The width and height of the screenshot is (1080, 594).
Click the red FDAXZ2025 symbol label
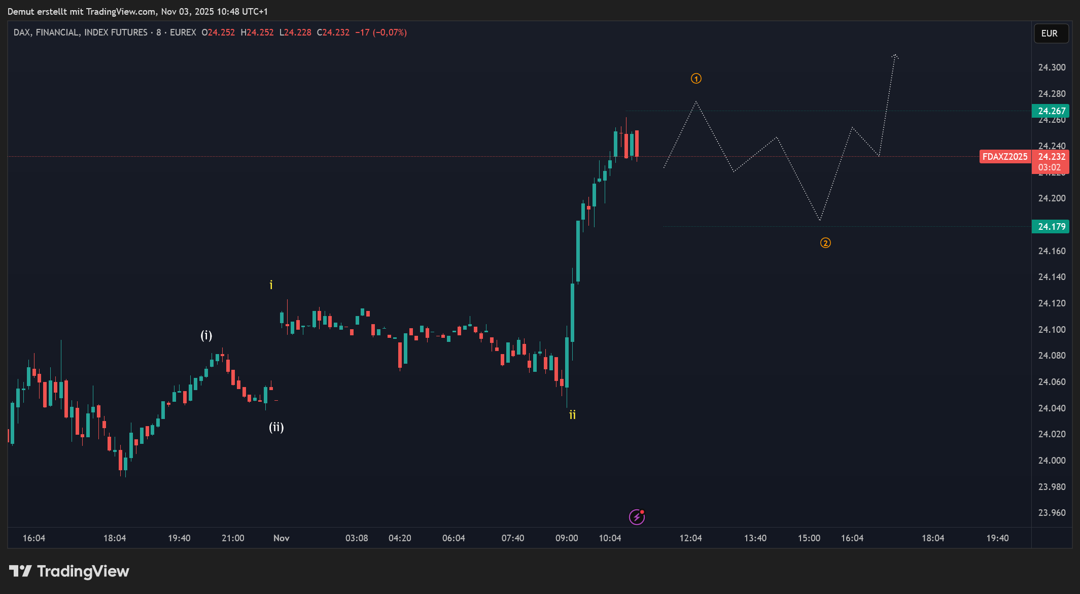[1004, 157]
